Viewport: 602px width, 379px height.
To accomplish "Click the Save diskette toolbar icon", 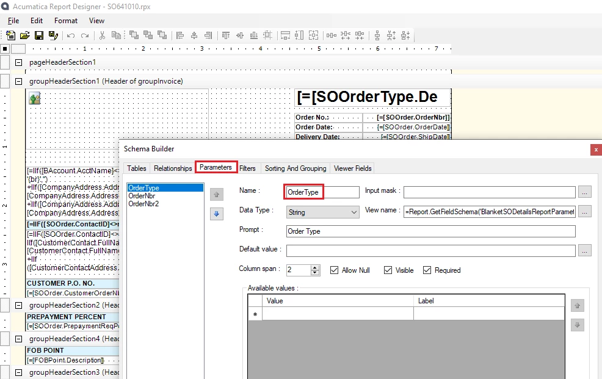I will click(x=39, y=35).
